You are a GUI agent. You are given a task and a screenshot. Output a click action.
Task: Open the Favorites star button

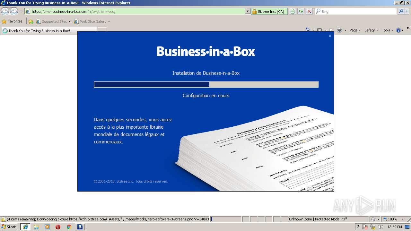(12, 21)
